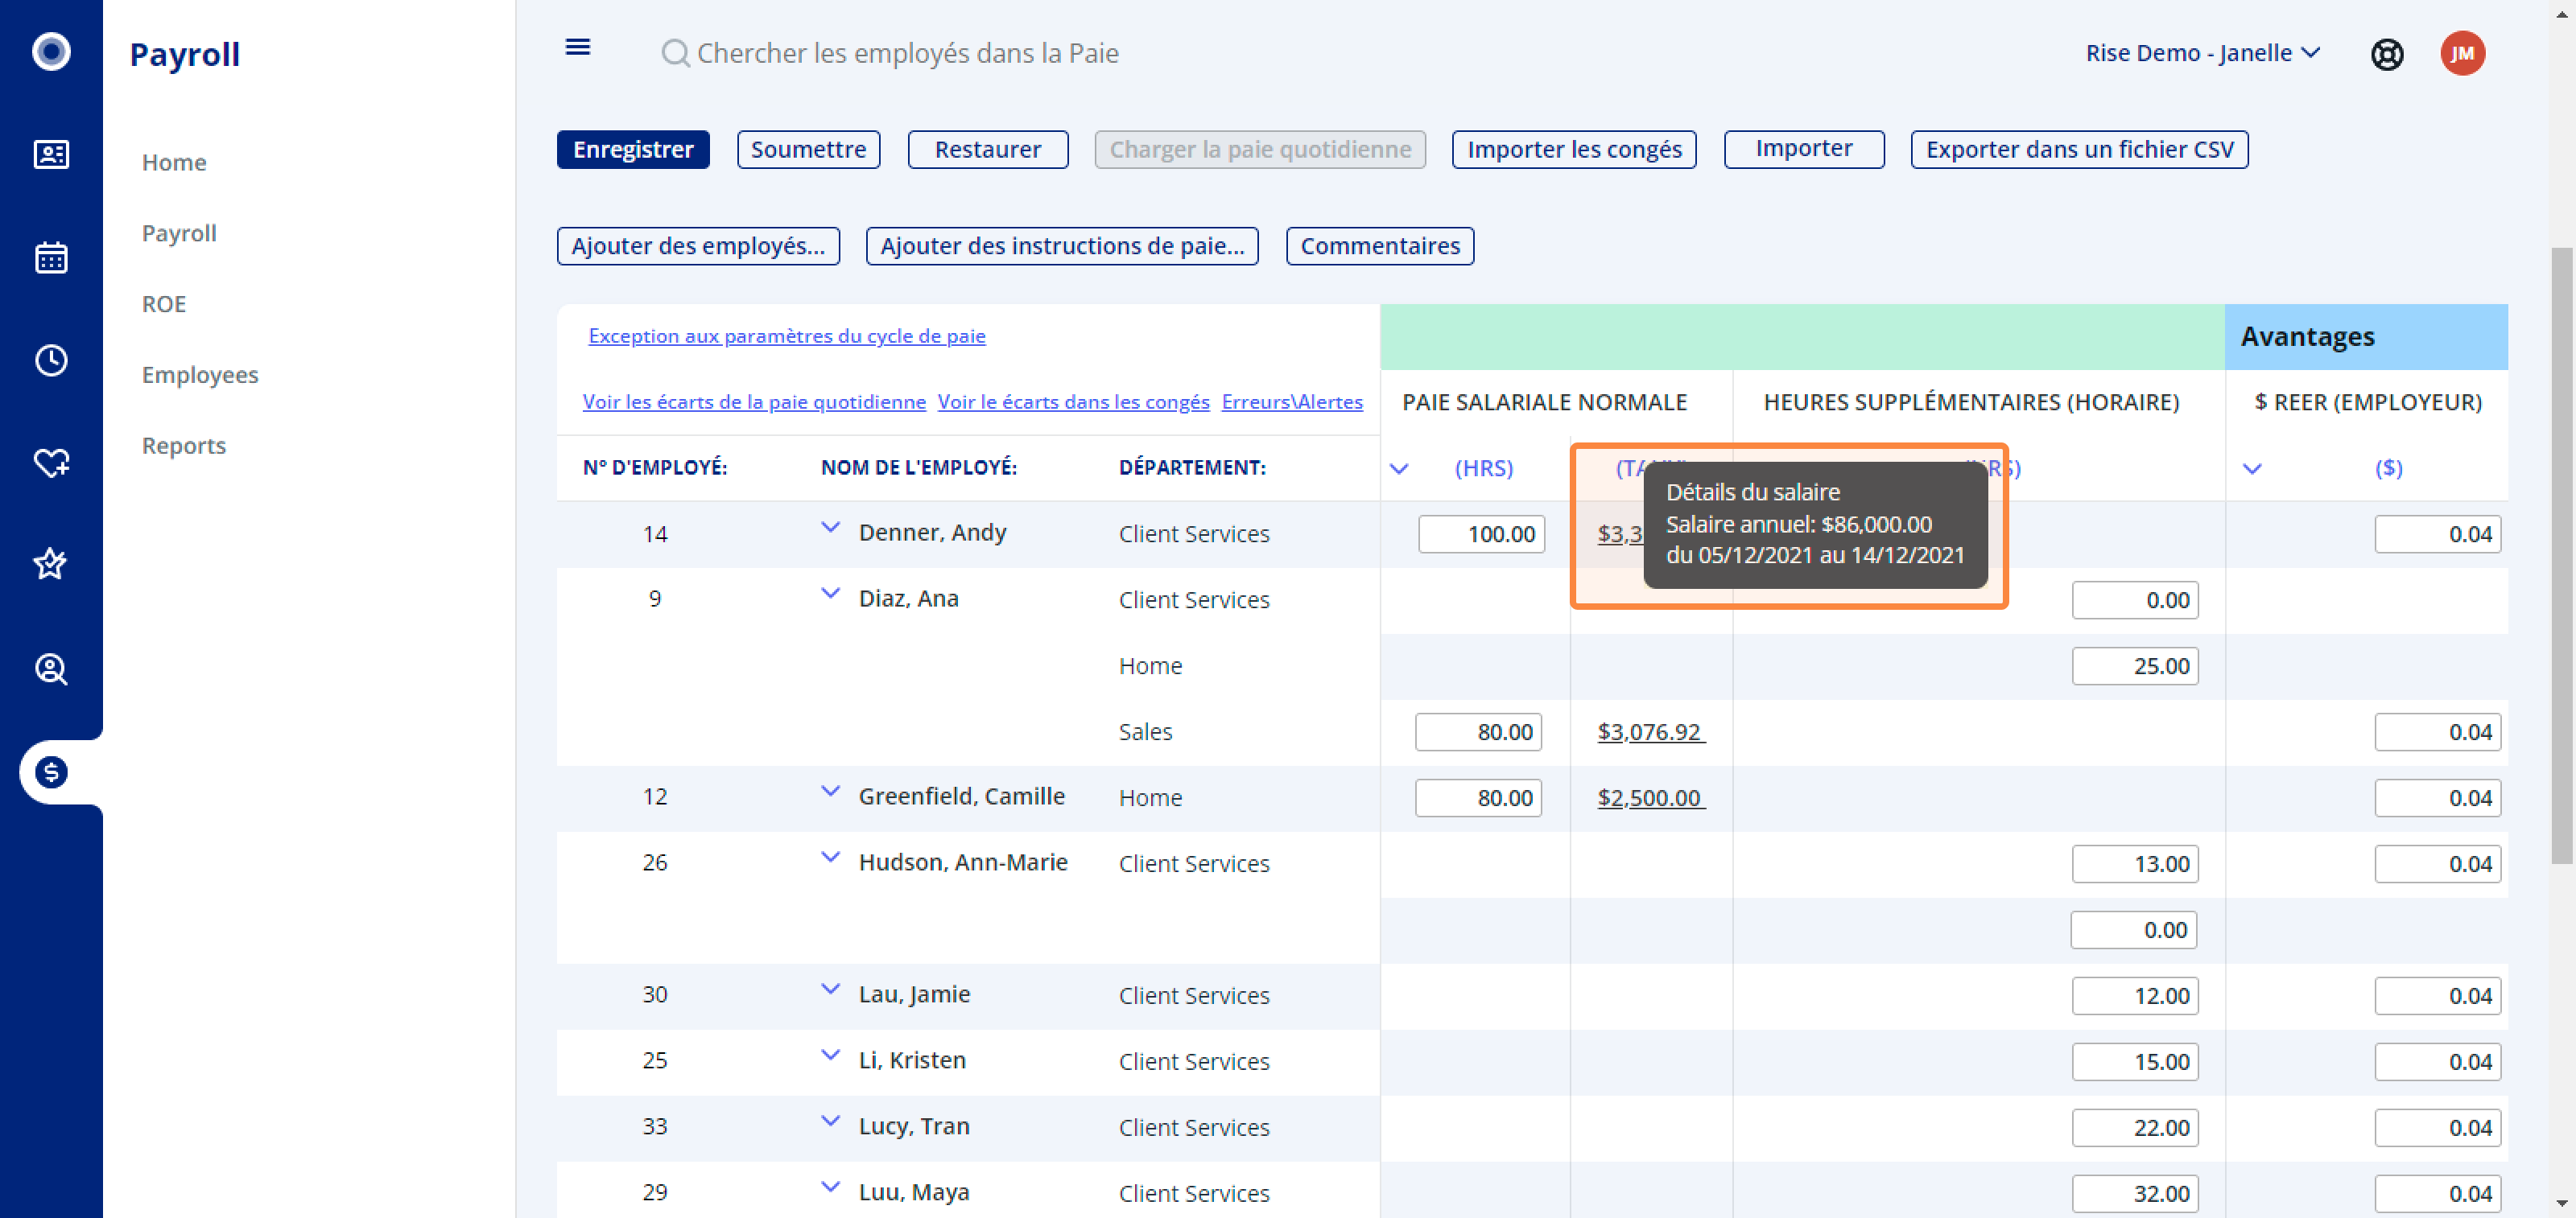This screenshot has width=2576, height=1218.
Task: Click Exporter dans un fichier CSV
Action: [x=2079, y=150]
